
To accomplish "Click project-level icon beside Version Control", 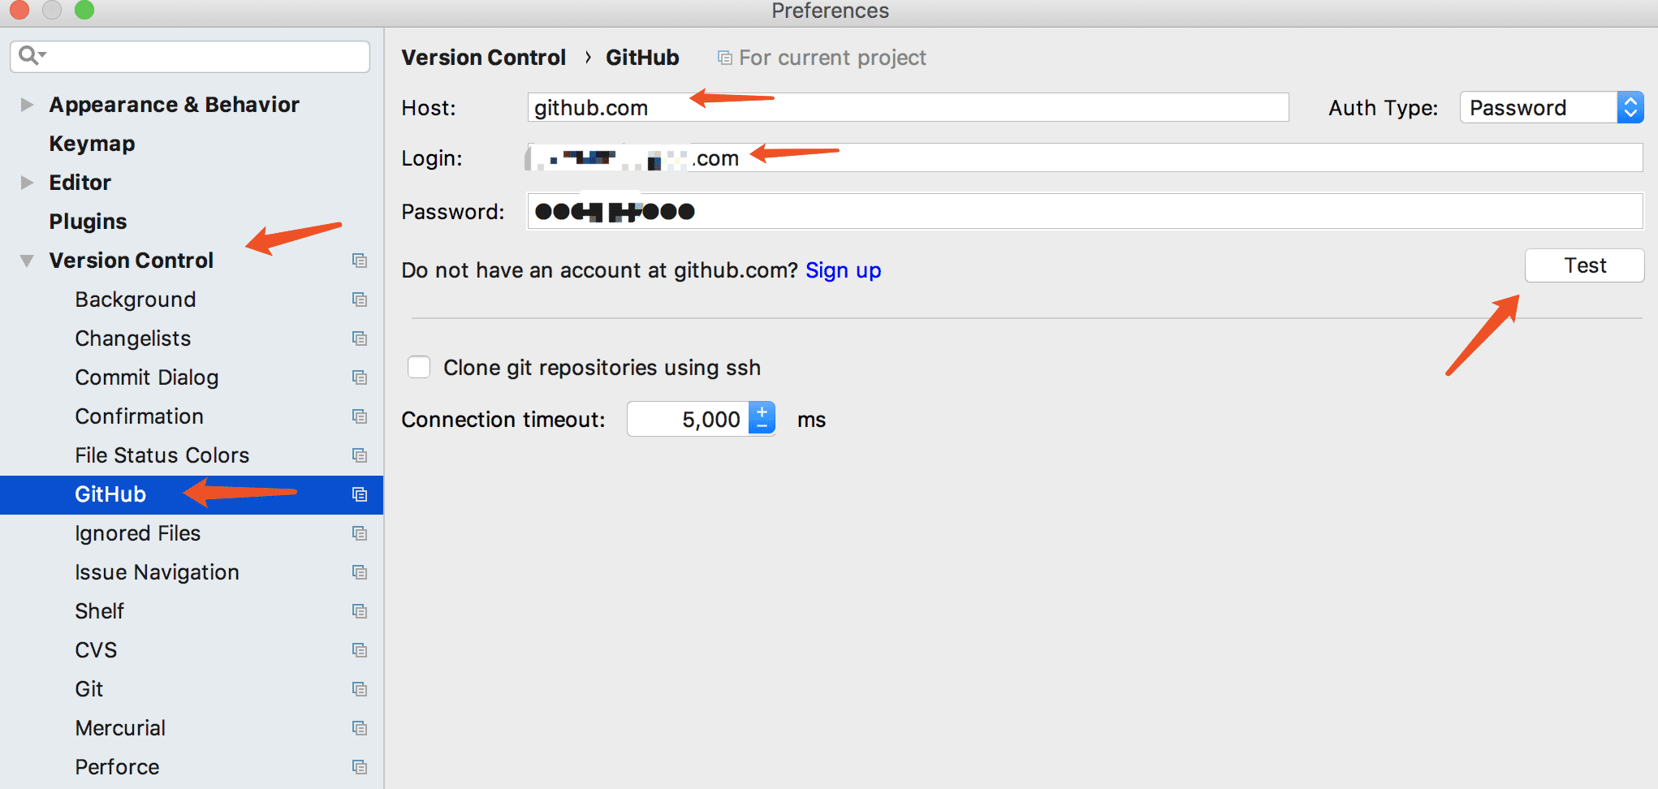I will [360, 261].
